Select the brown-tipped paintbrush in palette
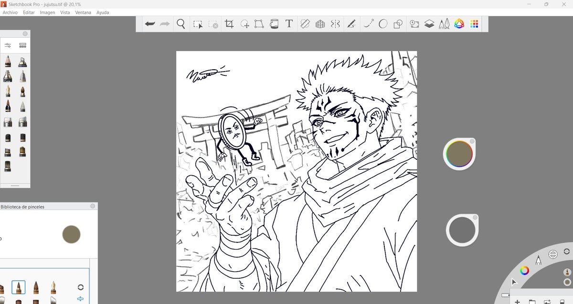Screen dimensions: 573x304 click(22, 91)
